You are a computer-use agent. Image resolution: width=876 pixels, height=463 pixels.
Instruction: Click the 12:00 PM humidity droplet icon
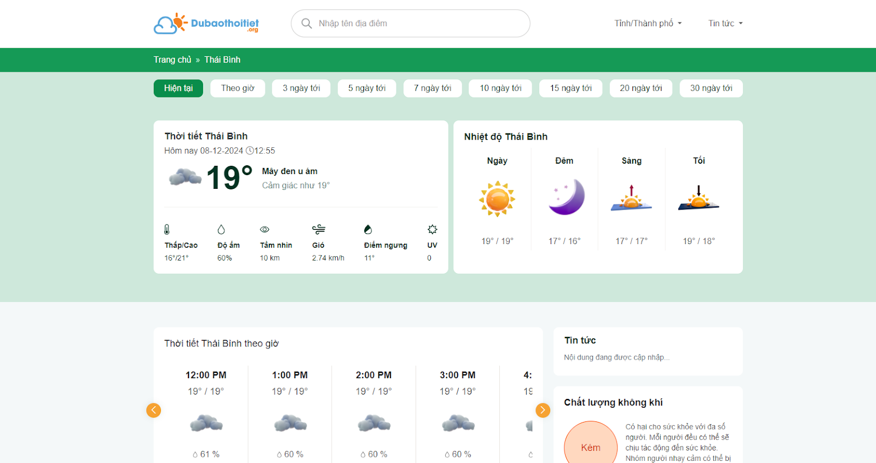(195, 454)
